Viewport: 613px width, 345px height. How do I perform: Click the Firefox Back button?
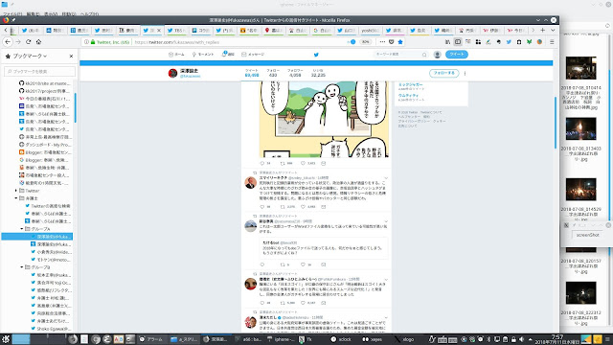pos(8,42)
